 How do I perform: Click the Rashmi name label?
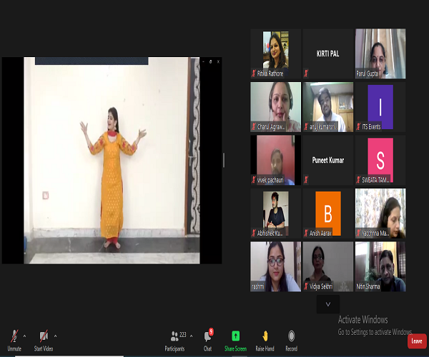click(257, 286)
